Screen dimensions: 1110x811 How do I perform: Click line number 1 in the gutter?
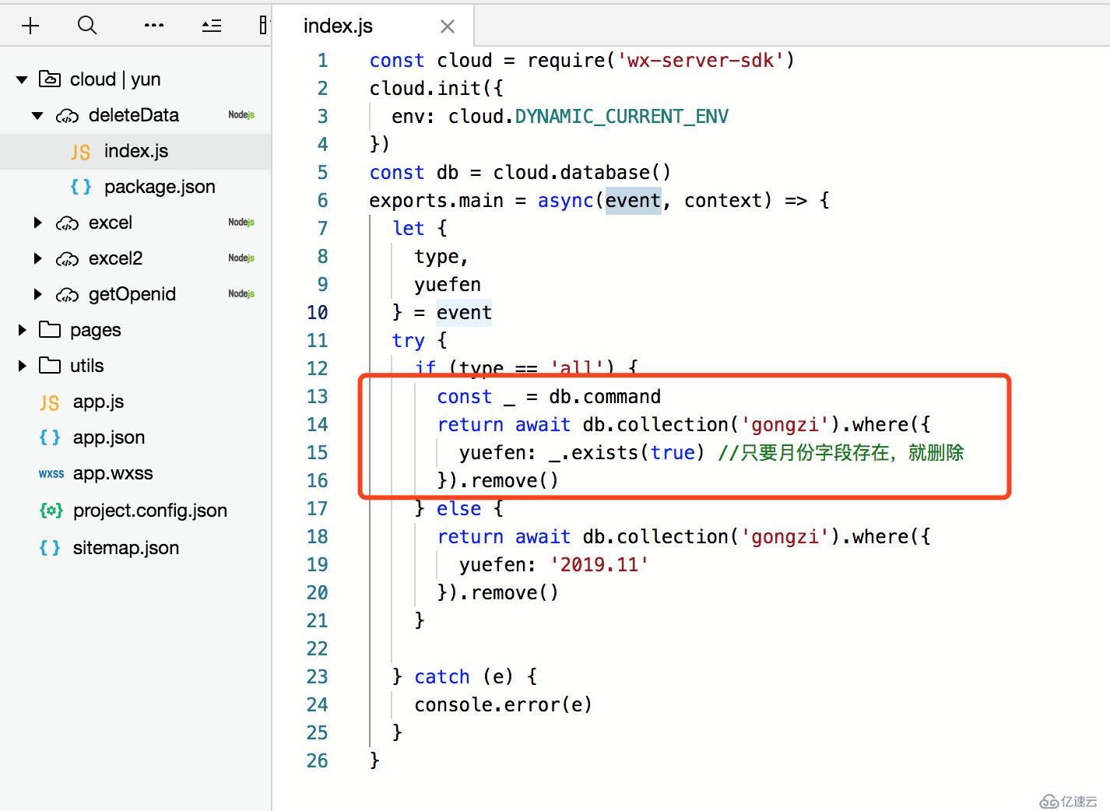point(323,61)
